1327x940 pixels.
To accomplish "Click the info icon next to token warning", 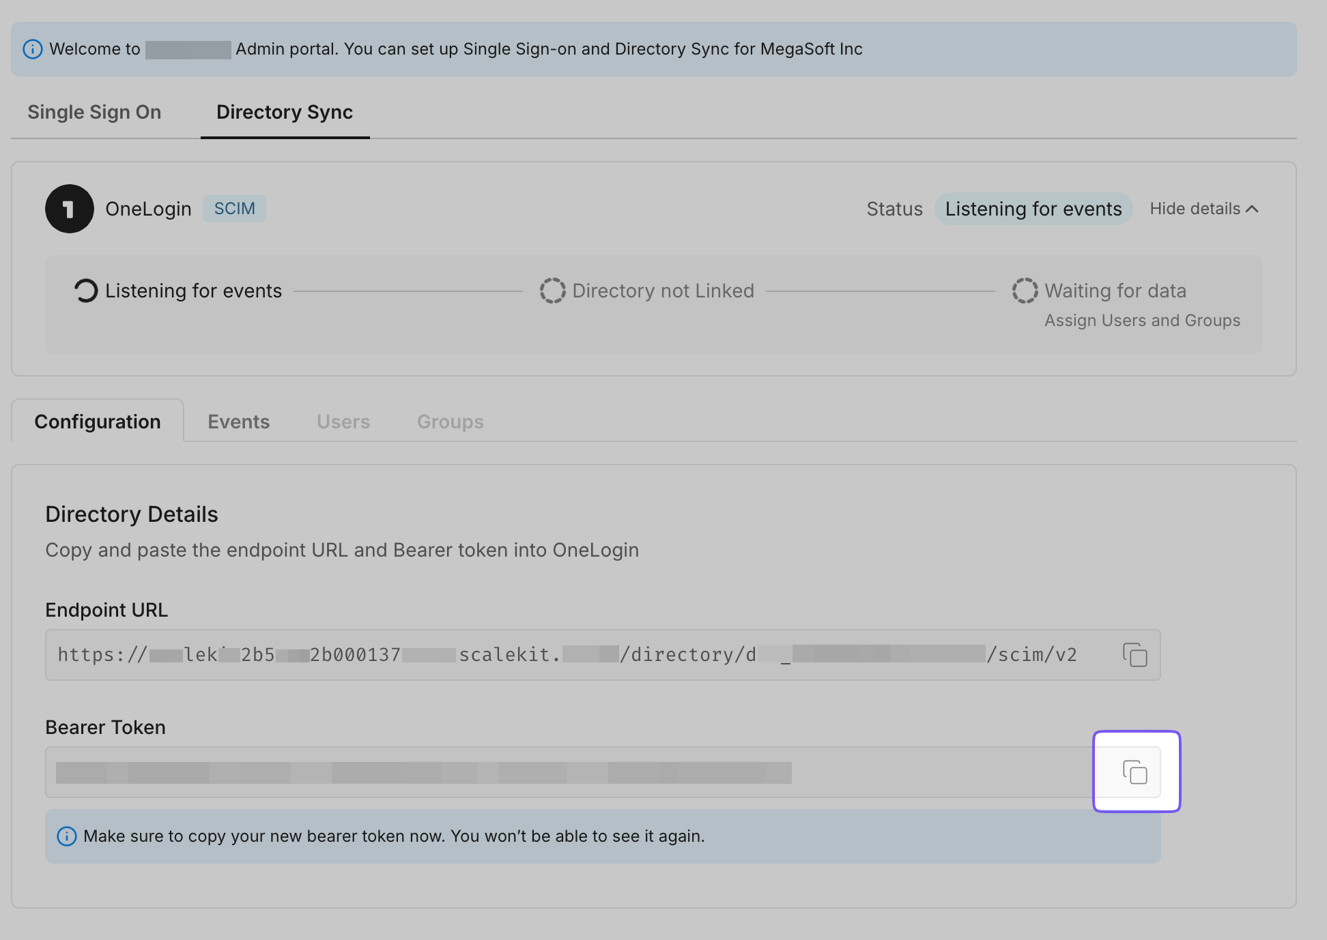I will coord(66,836).
